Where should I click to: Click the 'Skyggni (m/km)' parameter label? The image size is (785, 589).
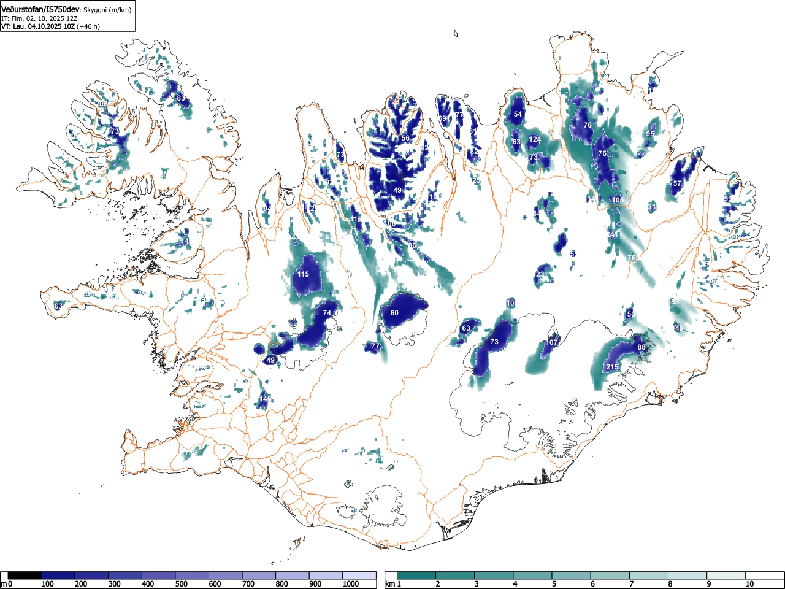[x=107, y=10]
